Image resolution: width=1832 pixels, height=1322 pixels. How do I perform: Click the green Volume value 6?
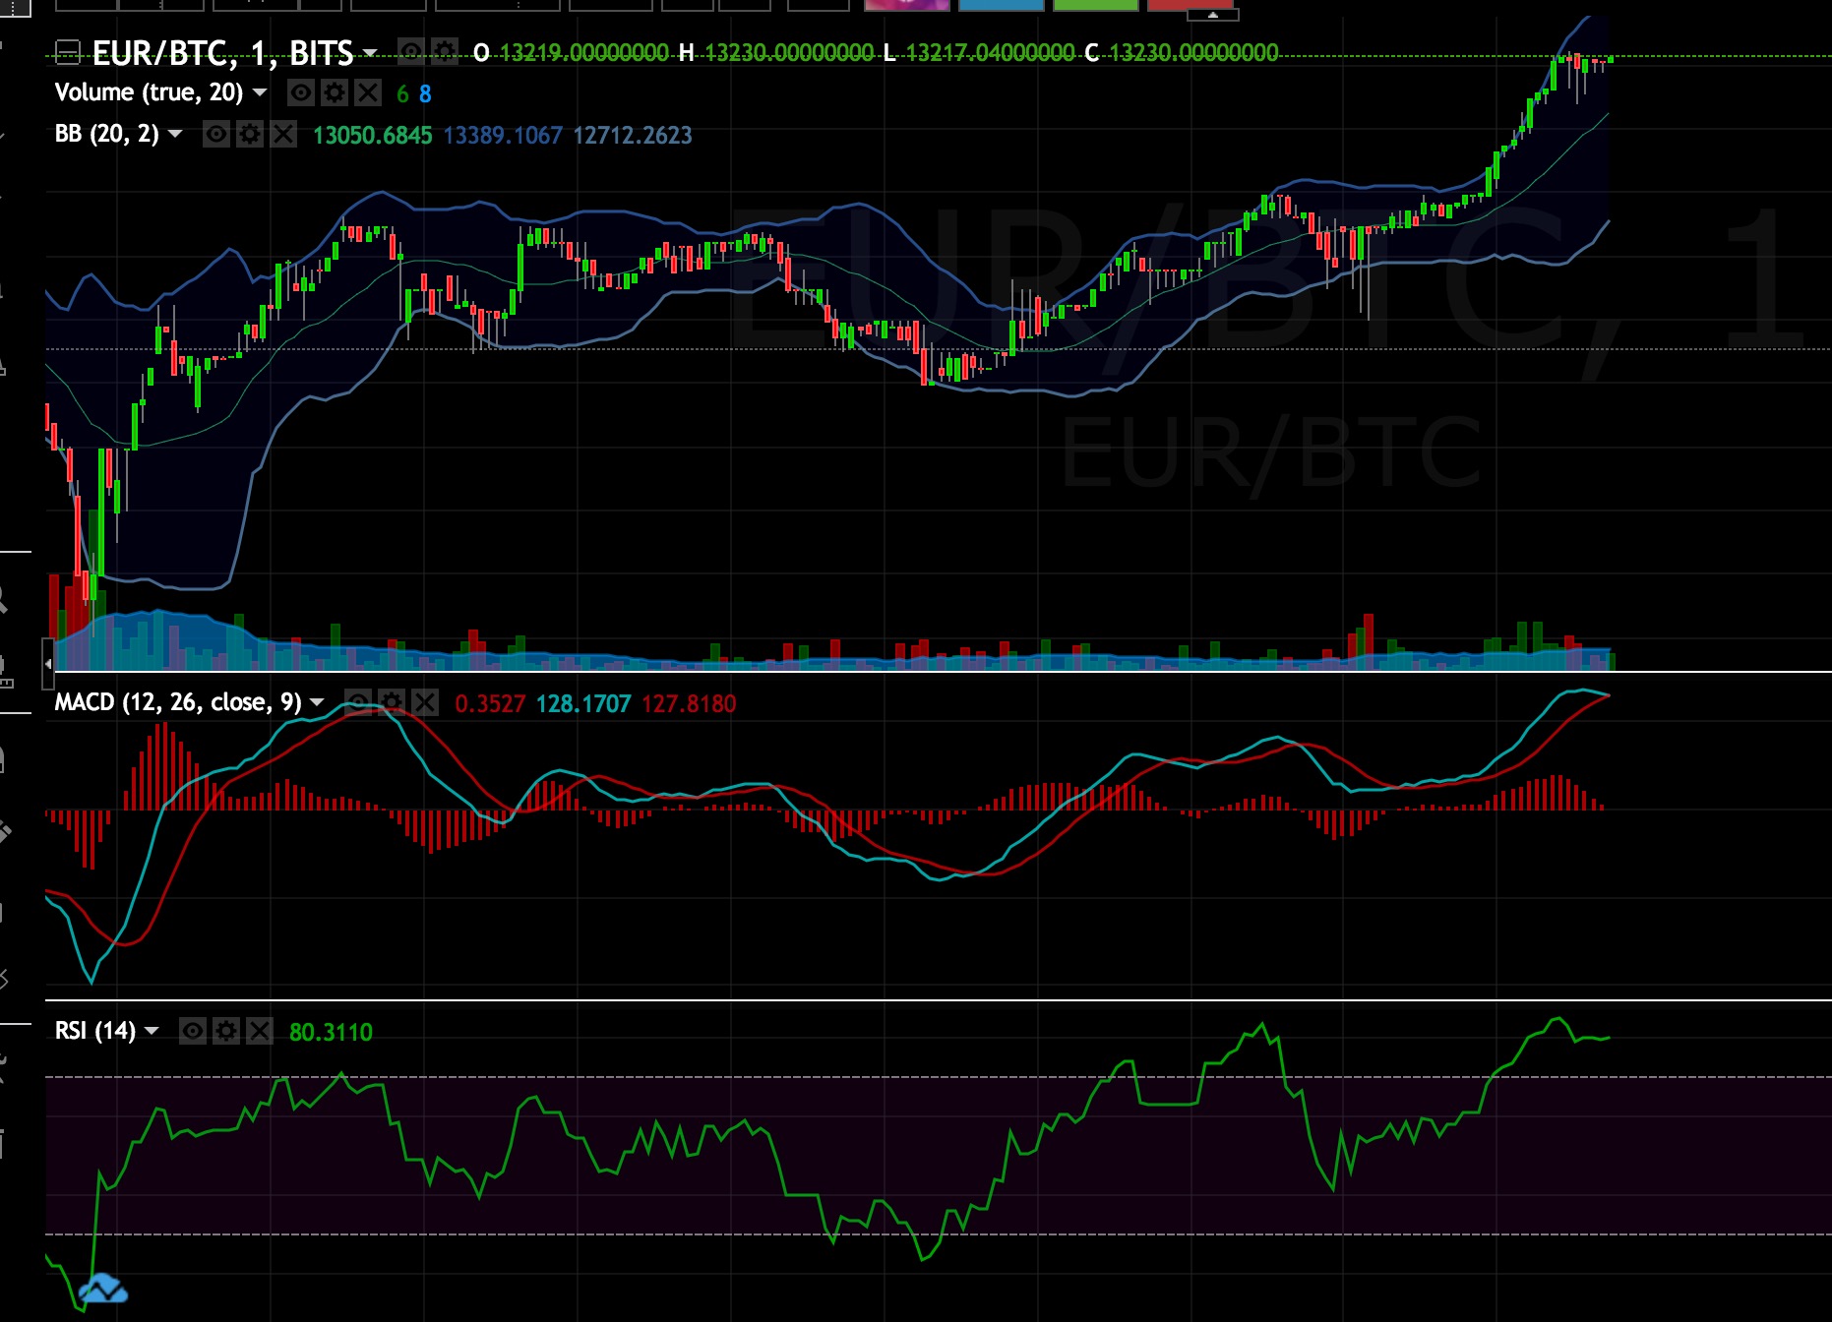[402, 94]
